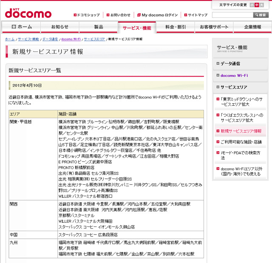This screenshot has width=272, height=263.
Task: Open the 製品 tab
Action: 98,27
